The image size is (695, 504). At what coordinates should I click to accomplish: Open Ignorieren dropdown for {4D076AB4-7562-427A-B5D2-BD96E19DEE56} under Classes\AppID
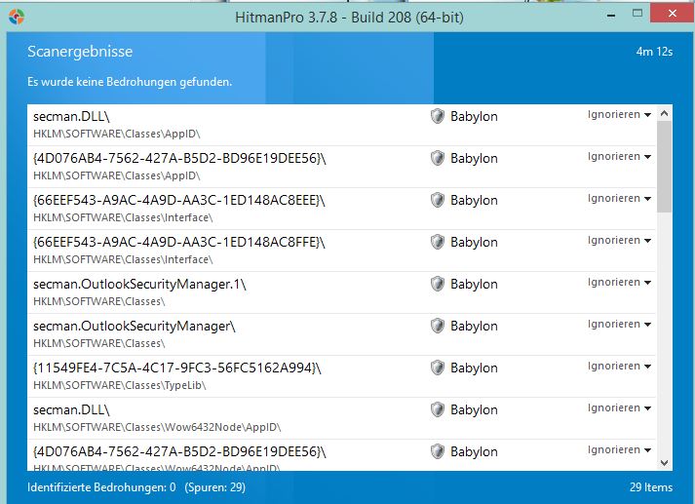(x=619, y=157)
